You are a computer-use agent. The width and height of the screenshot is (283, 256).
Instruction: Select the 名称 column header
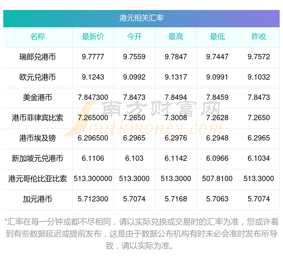38,37
